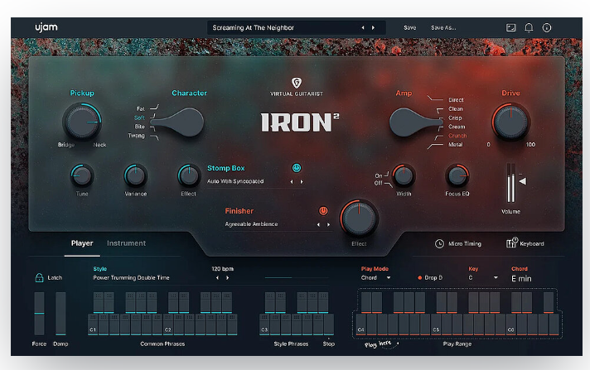
Task: Click the Save As... button
Action: [443, 28]
